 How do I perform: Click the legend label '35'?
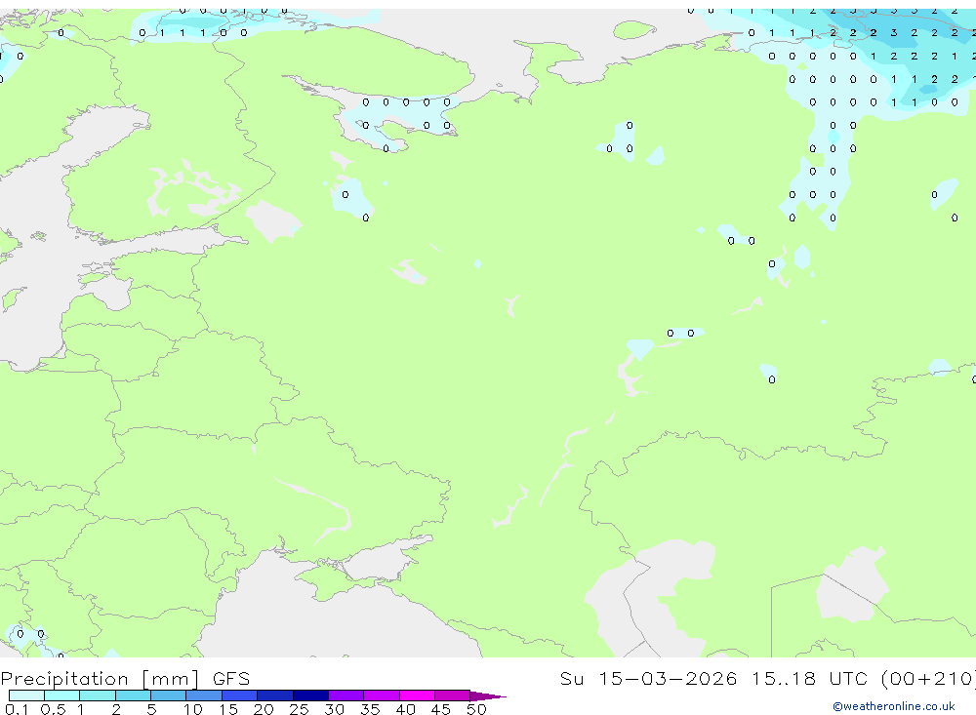coord(370,709)
